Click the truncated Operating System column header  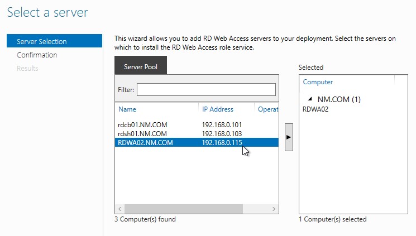click(x=268, y=109)
